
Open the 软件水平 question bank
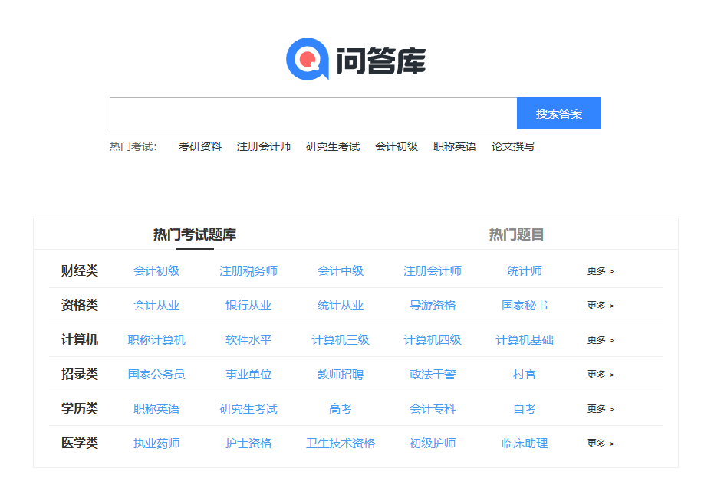click(248, 340)
